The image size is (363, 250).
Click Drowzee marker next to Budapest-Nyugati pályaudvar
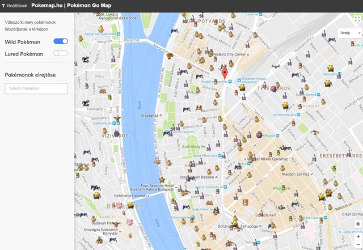(x=242, y=87)
